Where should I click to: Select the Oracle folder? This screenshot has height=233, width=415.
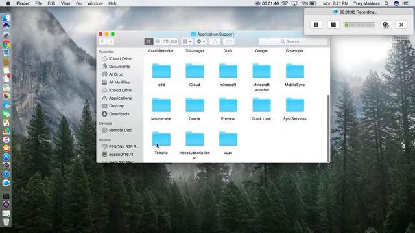(x=195, y=105)
